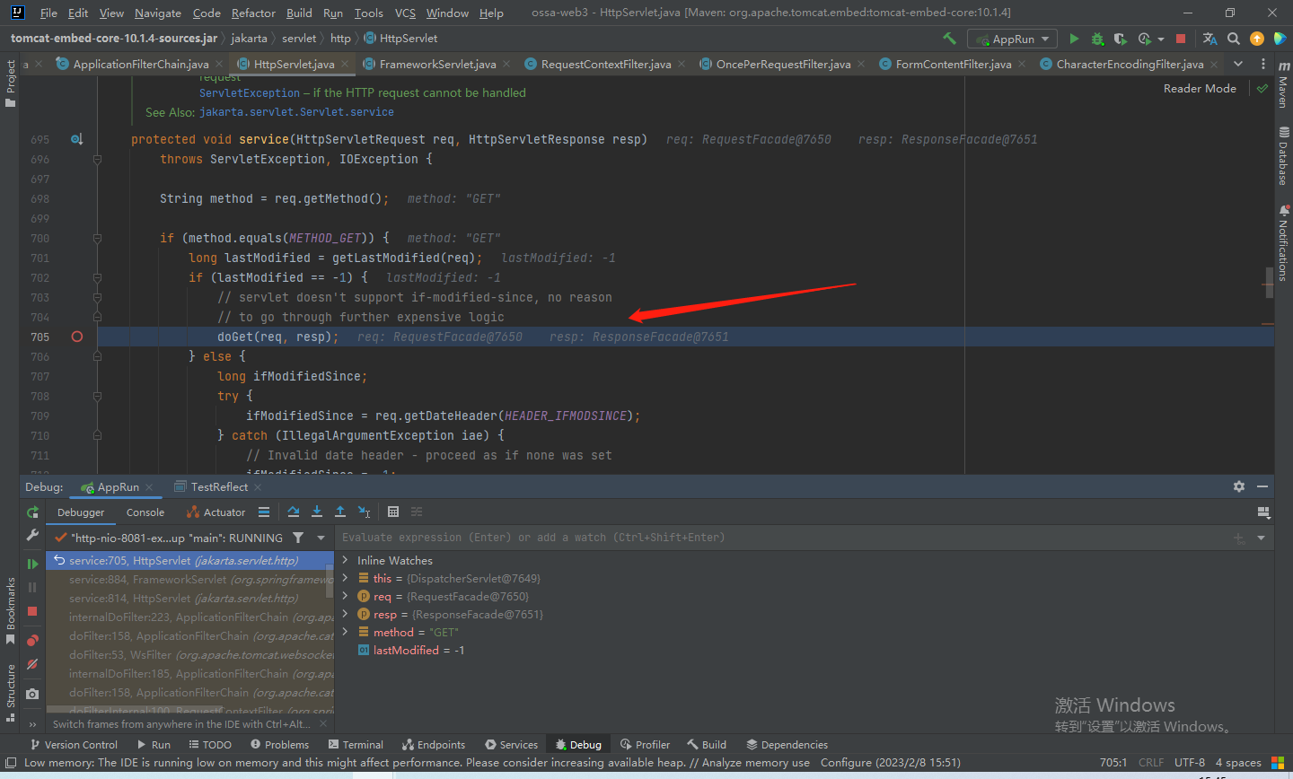Toggle breakpoint on line 705
The width and height of the screenshot is (1293, 779).
pos(77,337)
